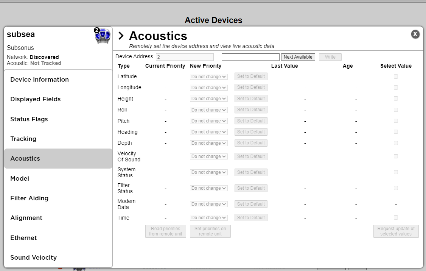Image resolution: width=426 pixels, height=271 pixels.
Task: Set Roll priority to default
Action: [x=251, y=110]
